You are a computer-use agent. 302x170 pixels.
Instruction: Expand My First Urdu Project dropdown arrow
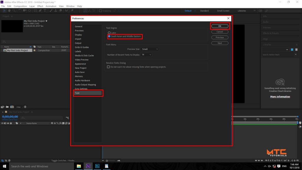coord(46,21)
